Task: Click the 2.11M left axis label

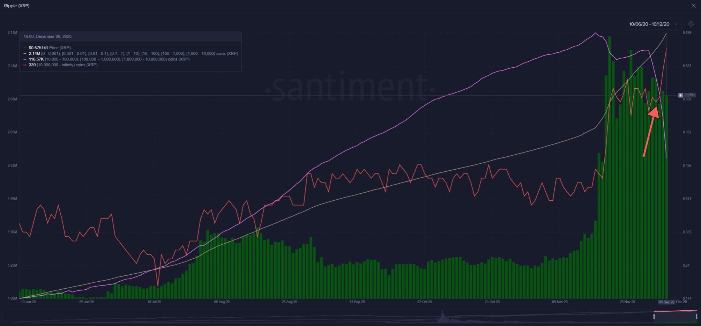Action: 12,66
